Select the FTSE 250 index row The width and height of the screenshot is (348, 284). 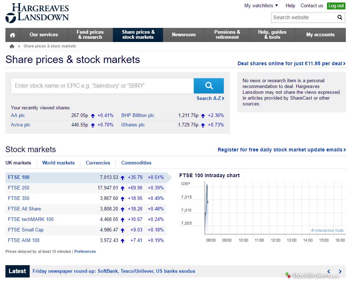(86, 188)
